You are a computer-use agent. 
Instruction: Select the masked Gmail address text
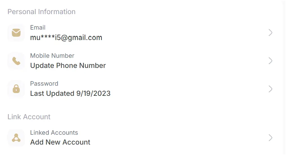(x=66, y=37)
